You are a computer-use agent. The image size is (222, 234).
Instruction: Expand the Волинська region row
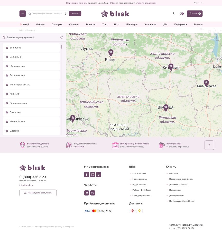pos(31,57)
